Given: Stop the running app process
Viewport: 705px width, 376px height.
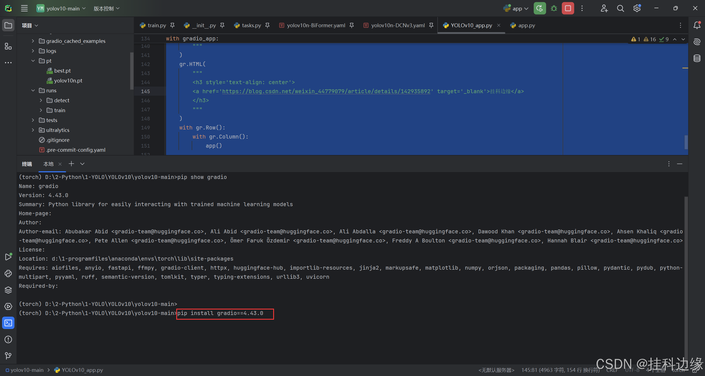Looking at the screenshot, I should click(x=568, y=8).
